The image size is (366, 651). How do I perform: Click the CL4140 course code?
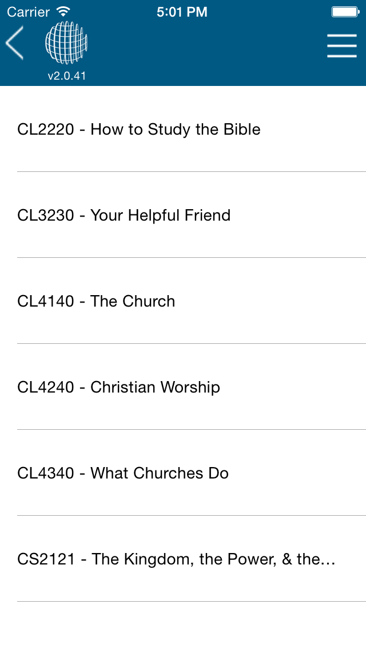(x=46, y=301)
